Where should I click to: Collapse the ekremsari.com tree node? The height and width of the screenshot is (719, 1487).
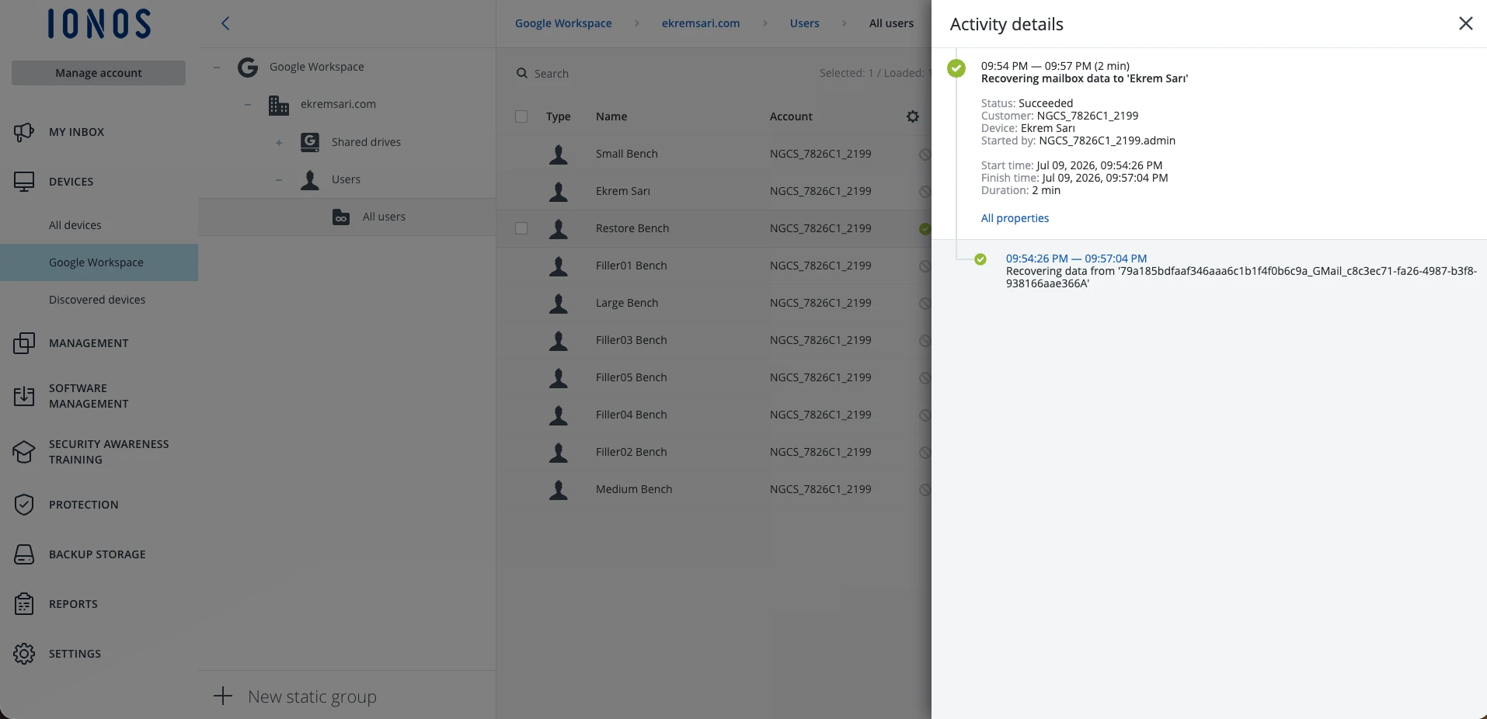[248, 104]
